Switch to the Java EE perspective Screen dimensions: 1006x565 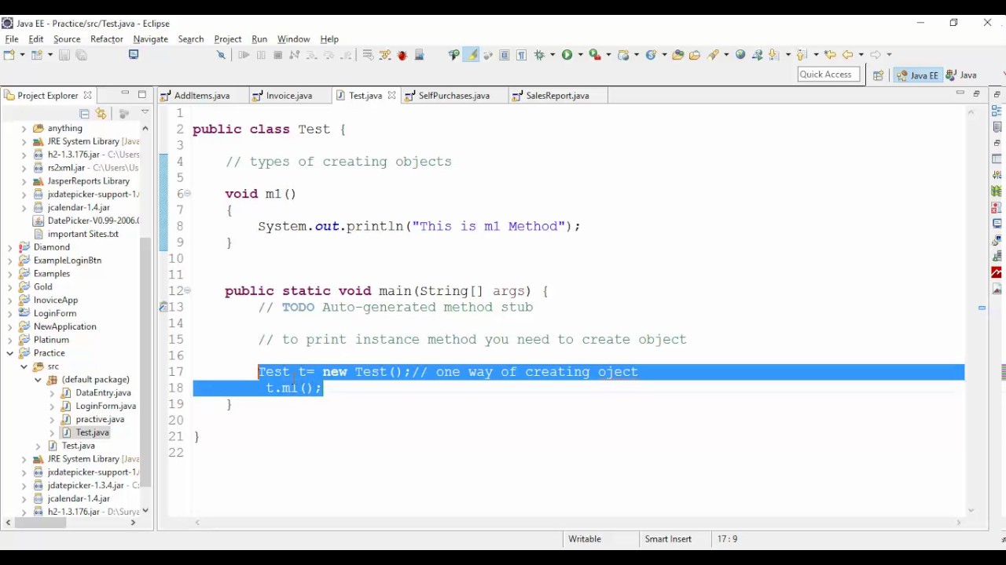tap(918, 75)
